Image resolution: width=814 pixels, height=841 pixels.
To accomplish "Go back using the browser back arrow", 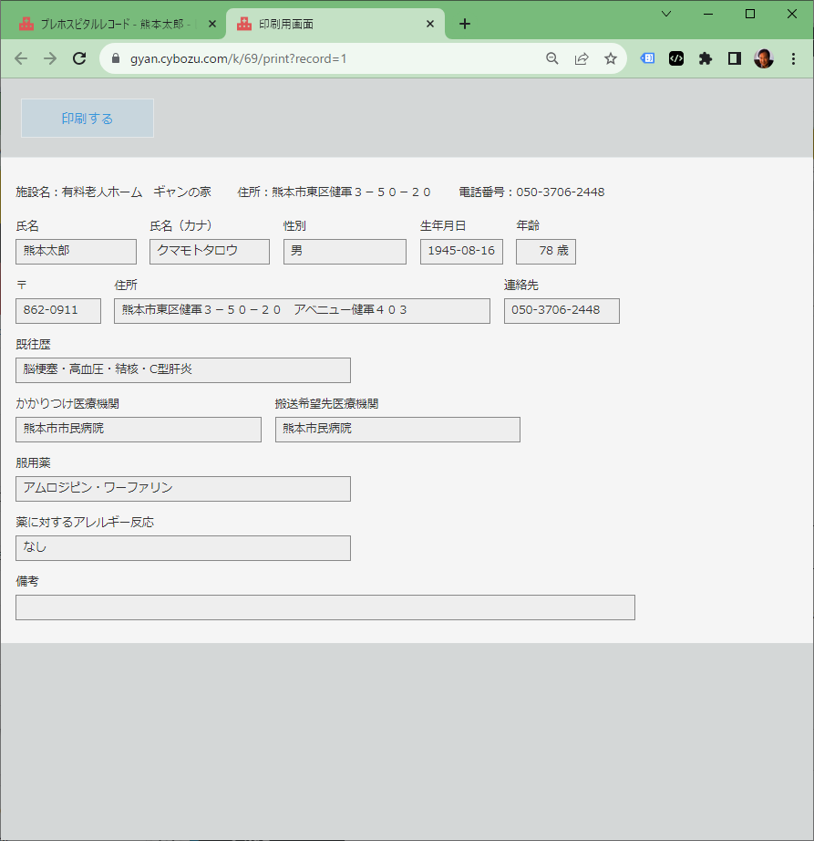I will click(21, 58).
